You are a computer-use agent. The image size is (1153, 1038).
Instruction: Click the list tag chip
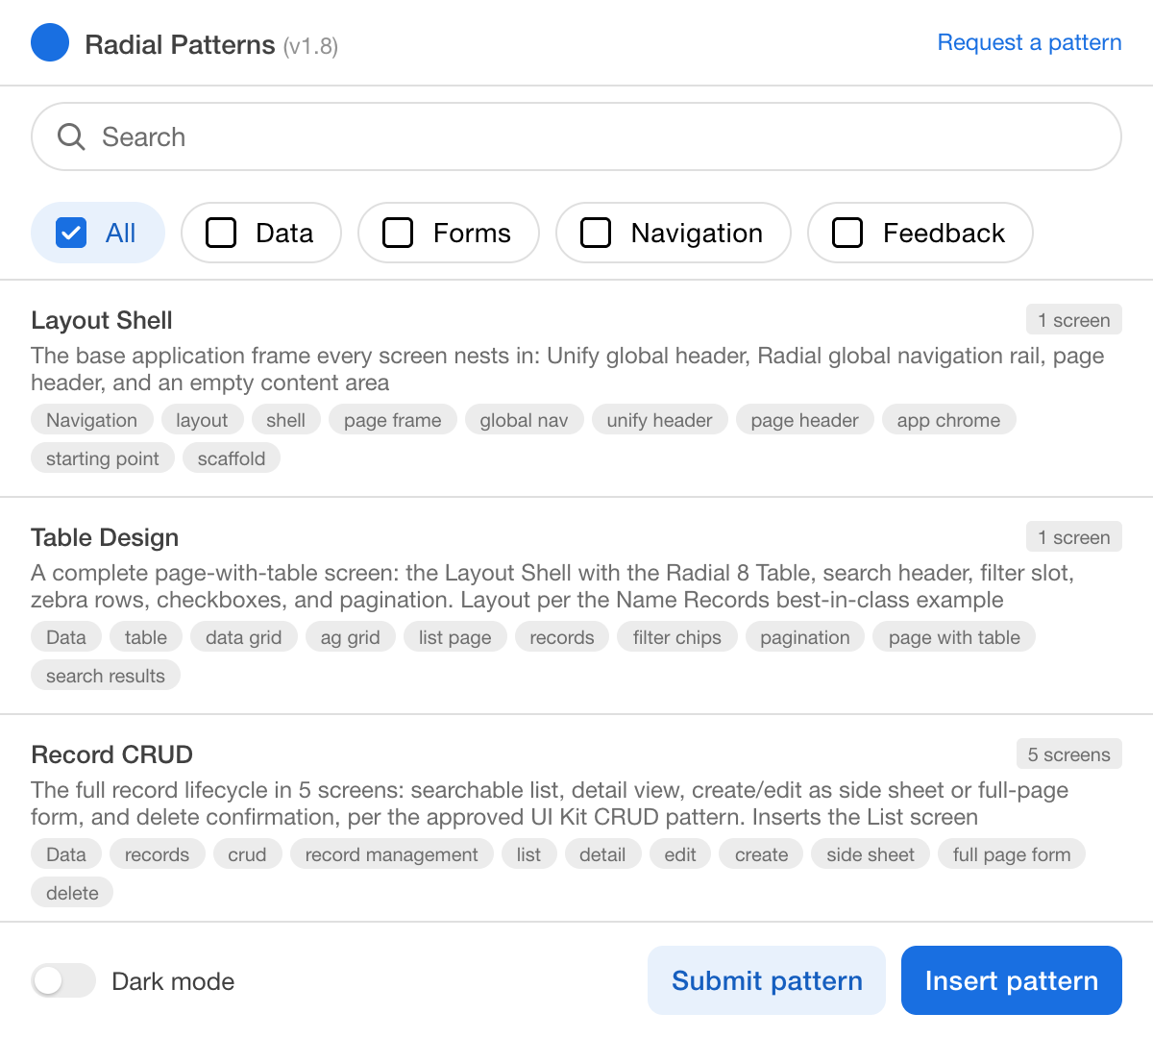[528, 854]
